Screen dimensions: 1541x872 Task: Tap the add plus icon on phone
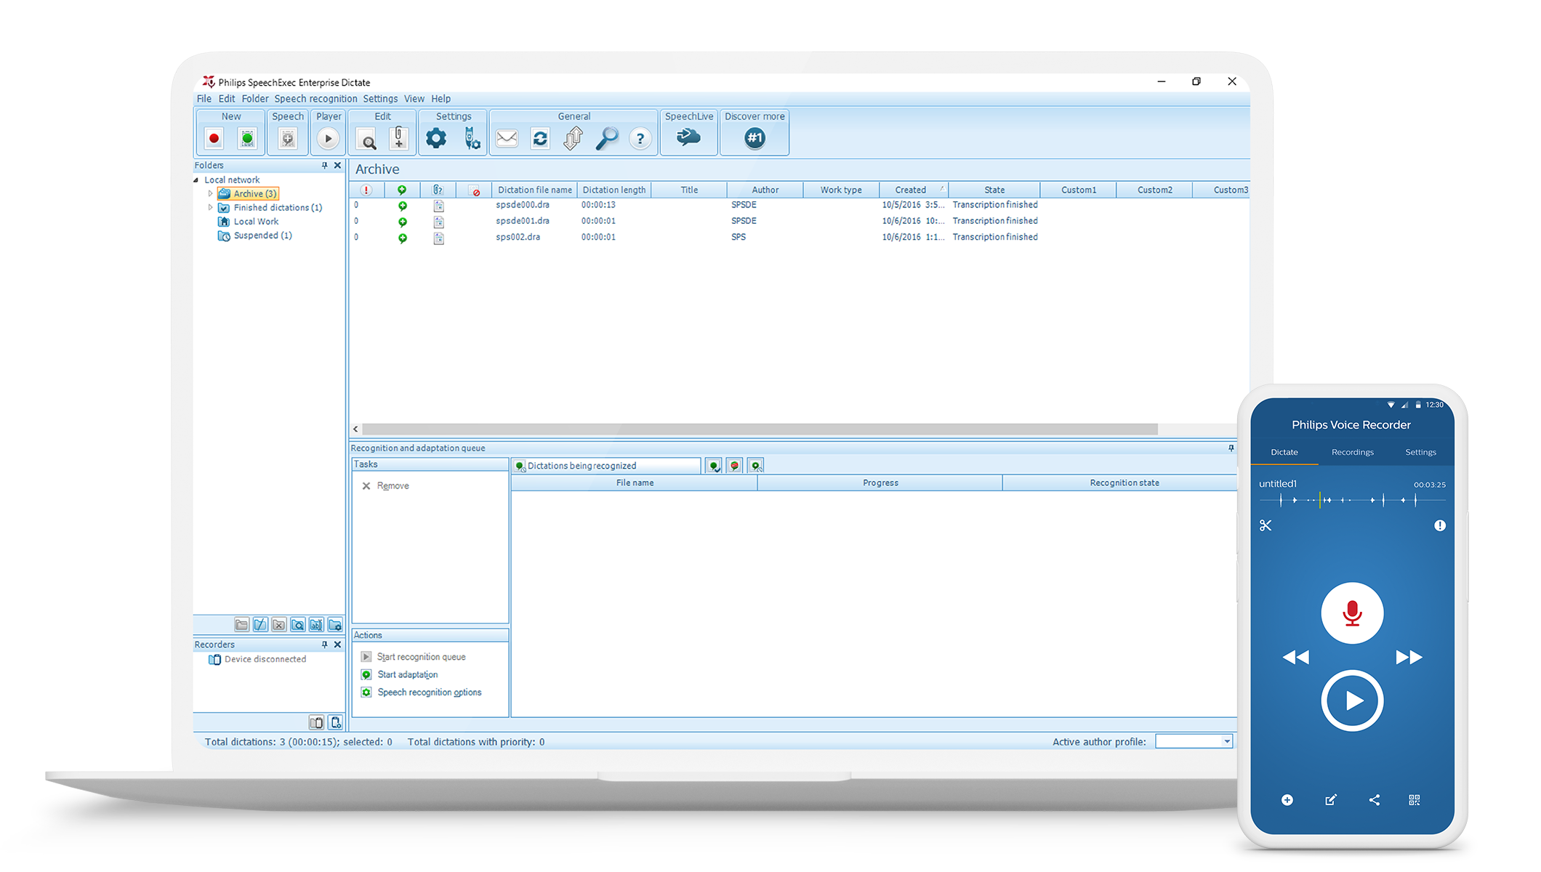coord(1287,800)
